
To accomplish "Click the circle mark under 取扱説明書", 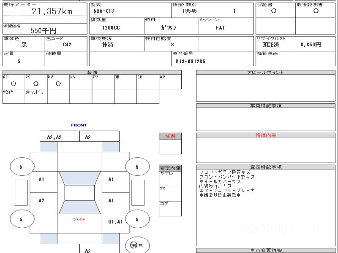I will [316, 11].
